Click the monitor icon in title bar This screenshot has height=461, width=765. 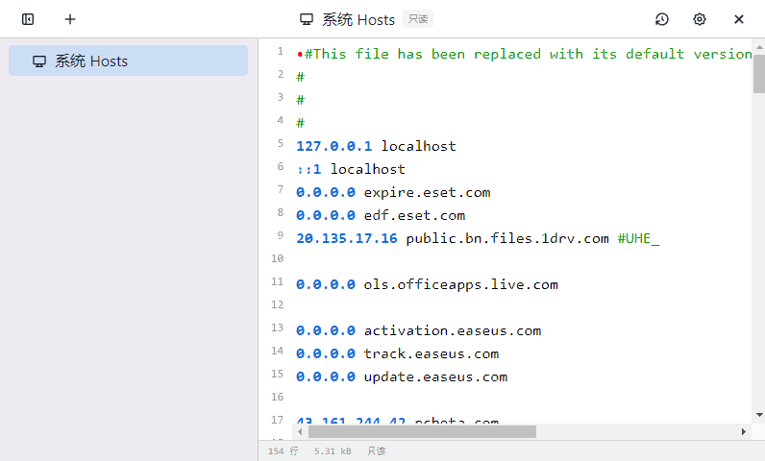pos(307,19)
